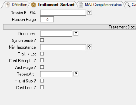Open help lookup for Dossier BL EIA
The height and width of the screenshot is (105, 136).
[89, 12]
